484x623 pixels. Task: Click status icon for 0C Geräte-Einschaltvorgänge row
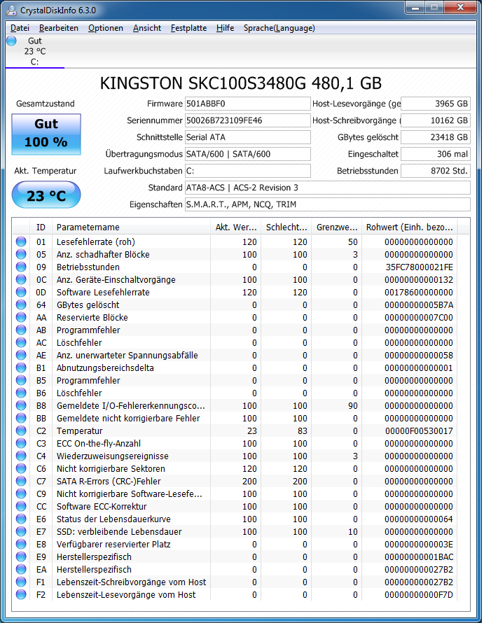(x=21, y=279)
